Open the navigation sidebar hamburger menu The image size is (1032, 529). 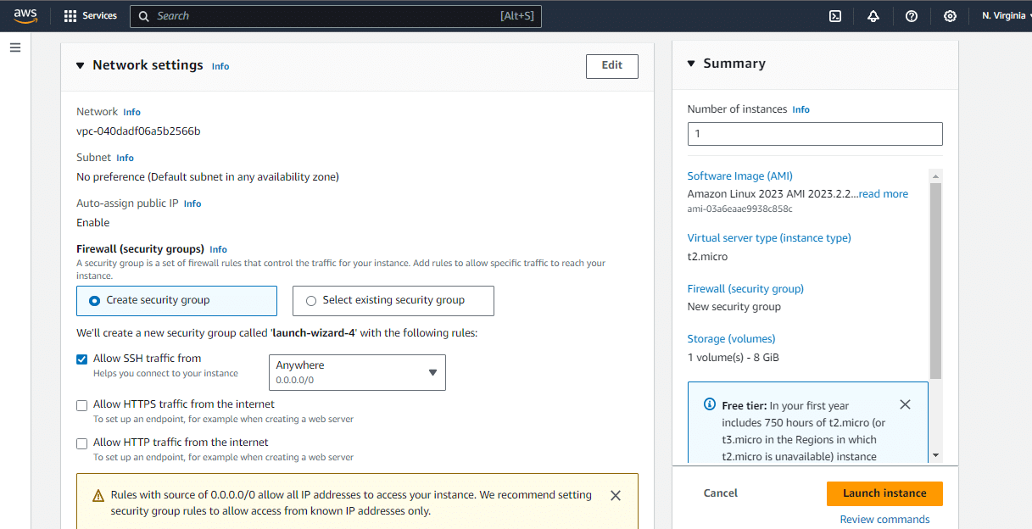[14, 47]
